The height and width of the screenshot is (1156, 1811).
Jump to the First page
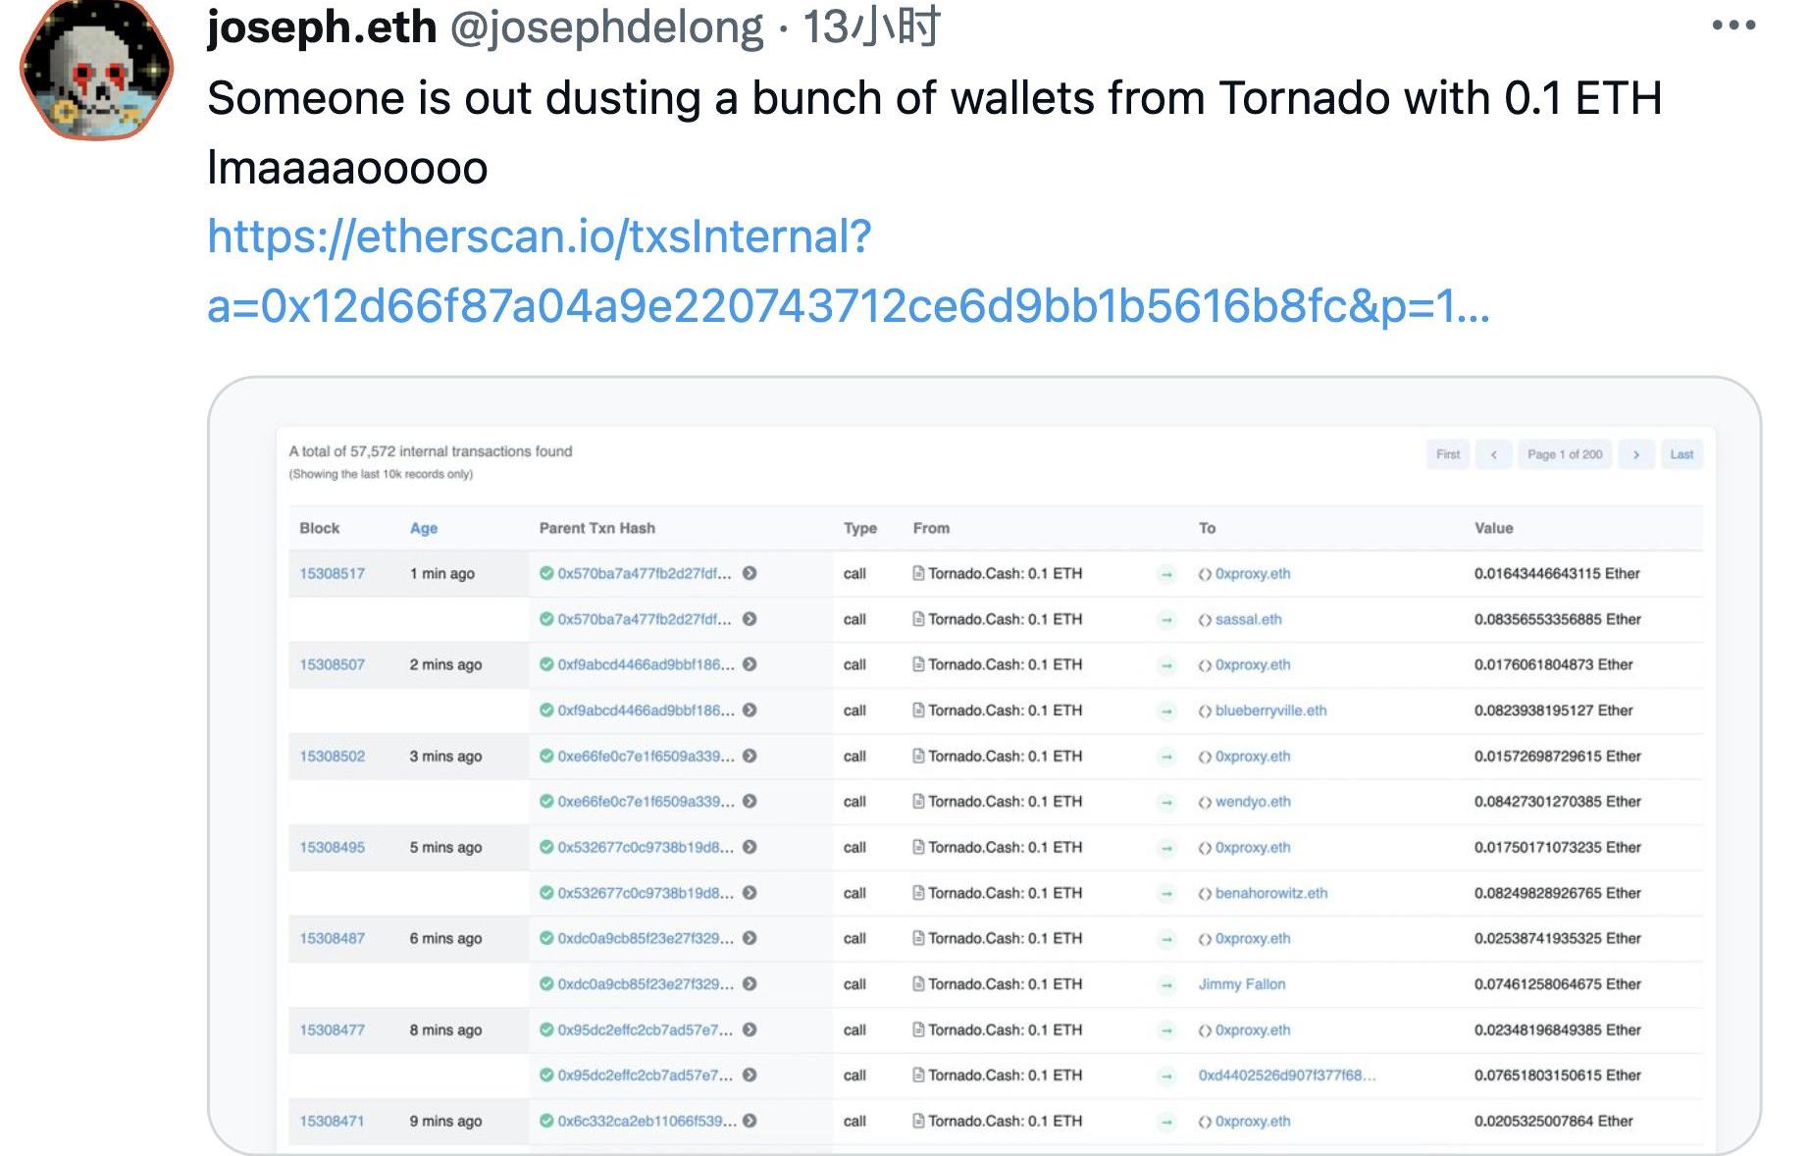1447,454
